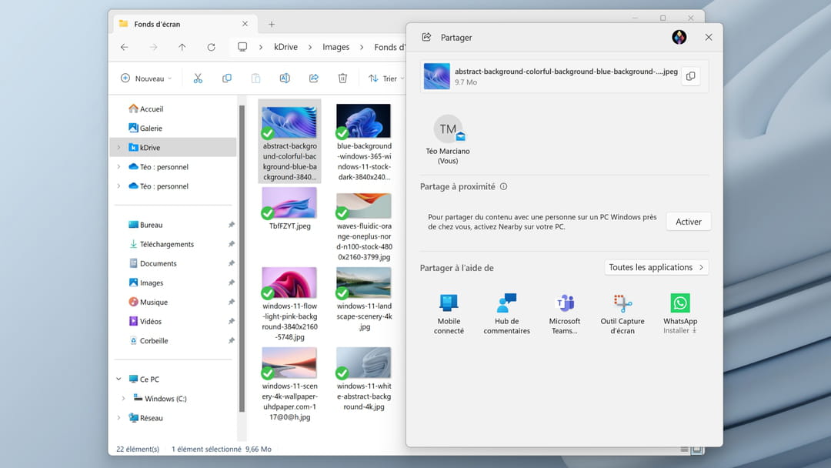Click the Copy icon in Explorer toolbar
831x468 pixels.
coord(227,79)
